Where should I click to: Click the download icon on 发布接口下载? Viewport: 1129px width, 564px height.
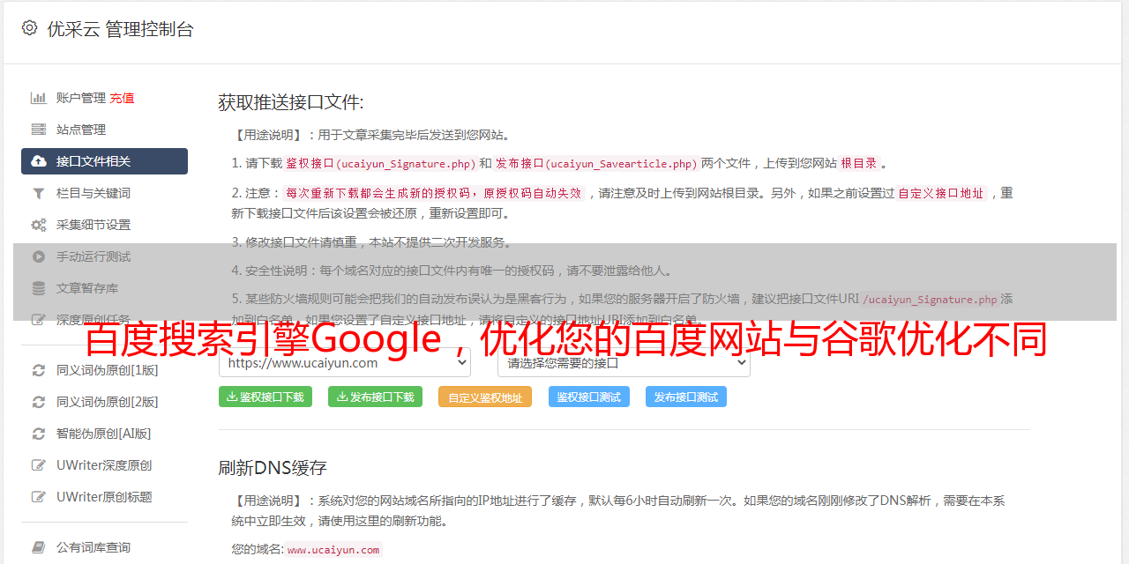(x=342, y=397)
